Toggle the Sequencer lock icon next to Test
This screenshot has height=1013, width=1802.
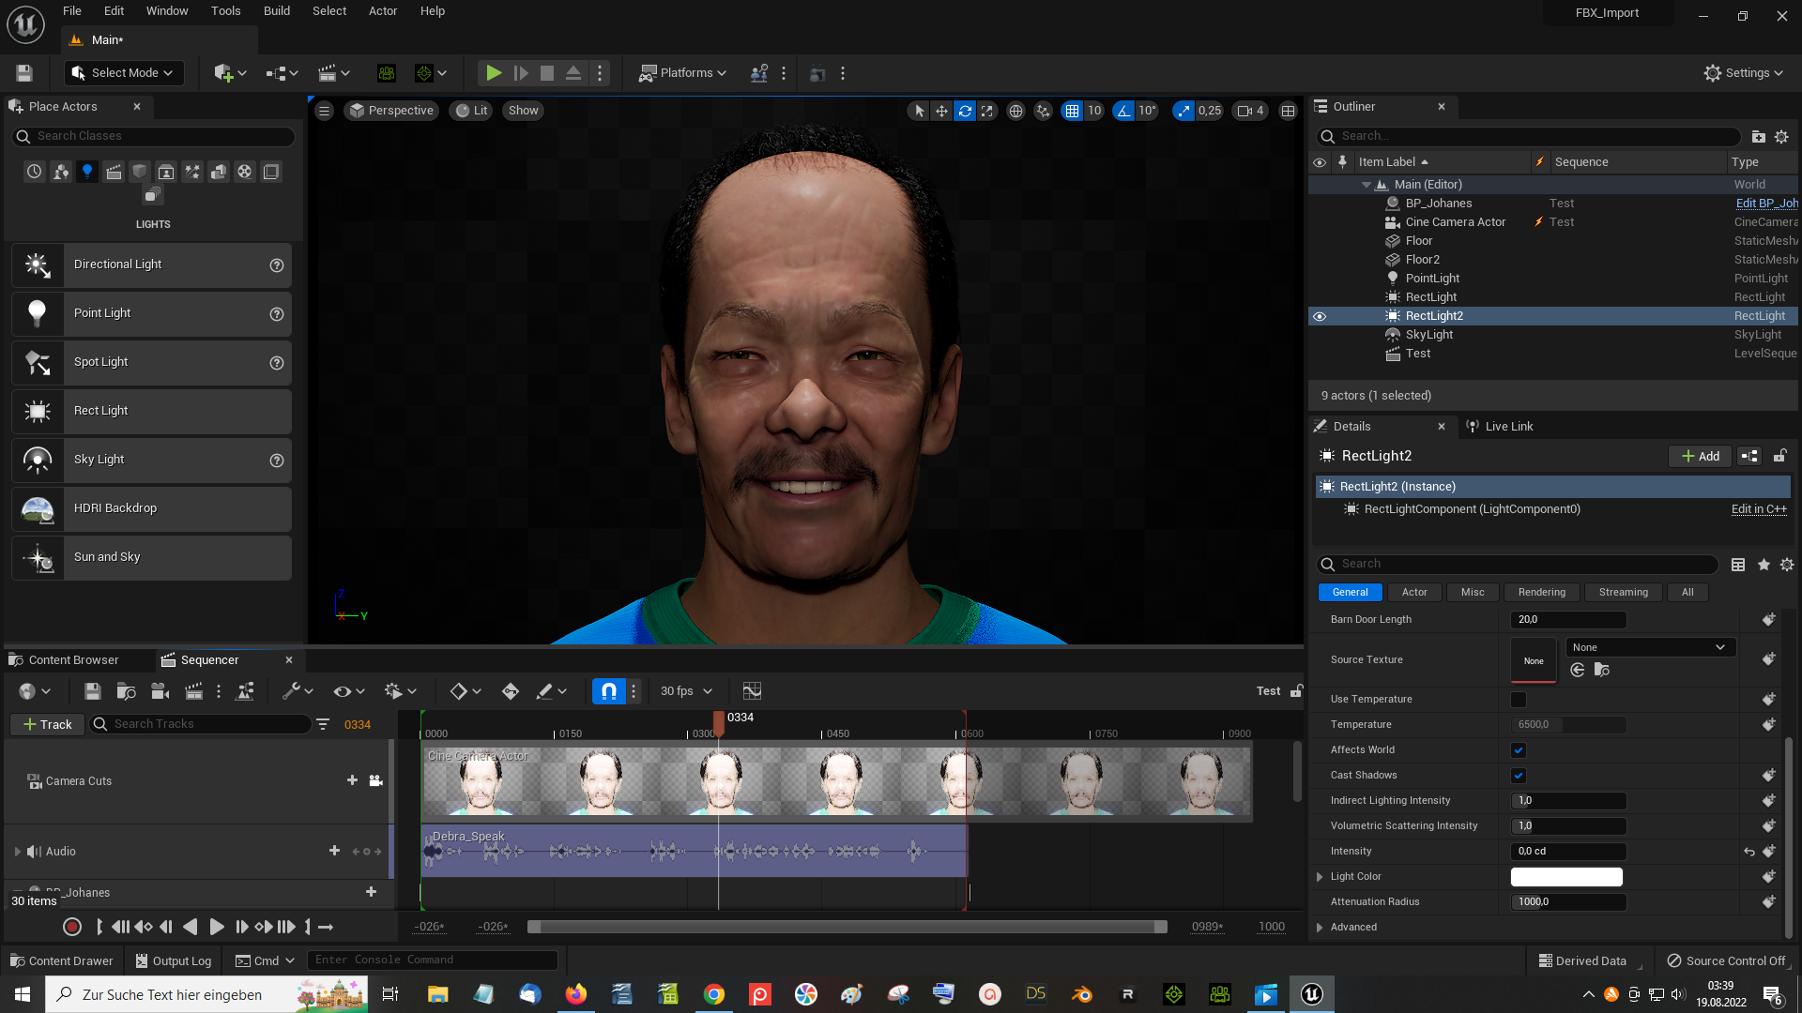click(1296, 691)
